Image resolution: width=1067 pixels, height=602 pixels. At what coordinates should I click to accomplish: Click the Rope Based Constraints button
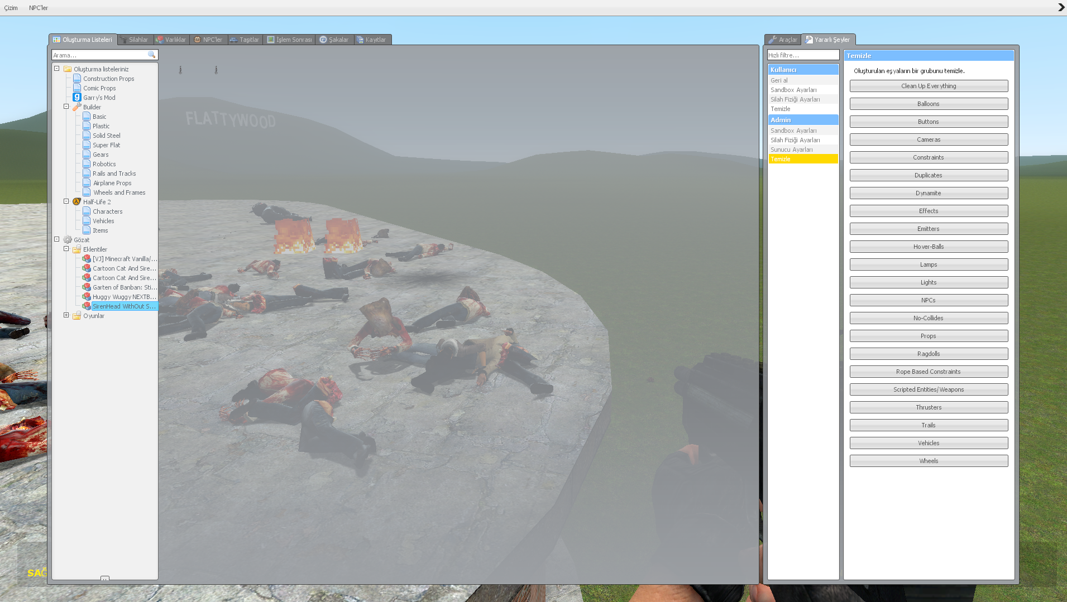929,372
